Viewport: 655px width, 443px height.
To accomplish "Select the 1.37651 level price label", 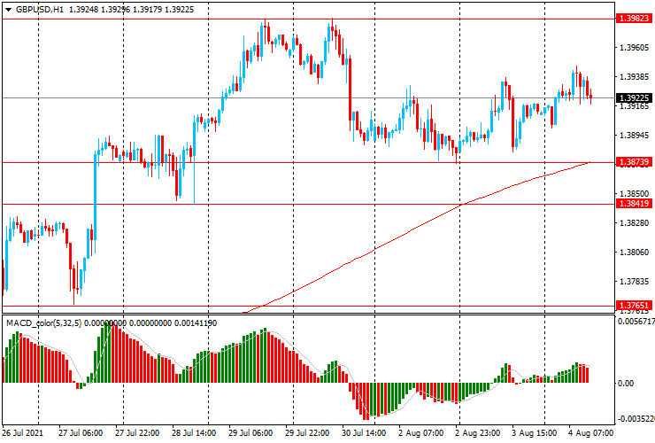I will [634, 306].
